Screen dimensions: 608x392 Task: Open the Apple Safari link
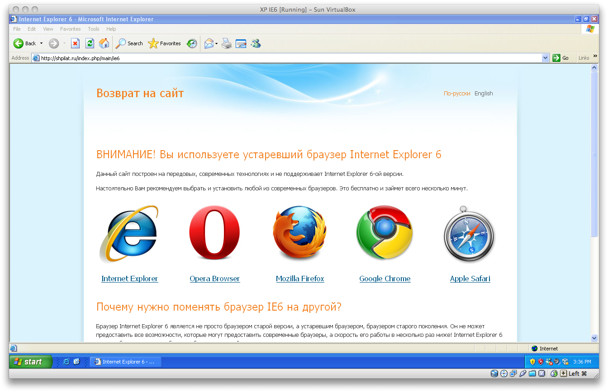(x=470, y=279)
